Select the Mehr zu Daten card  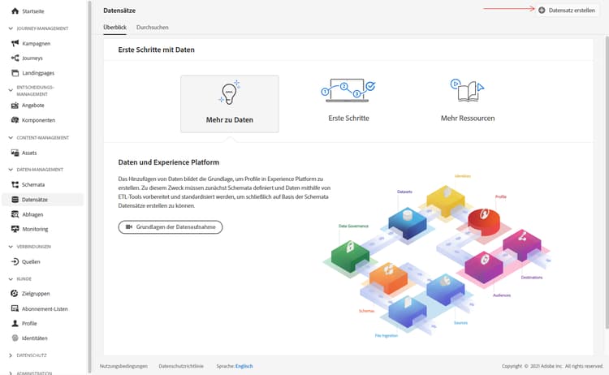tap(230, 104)
